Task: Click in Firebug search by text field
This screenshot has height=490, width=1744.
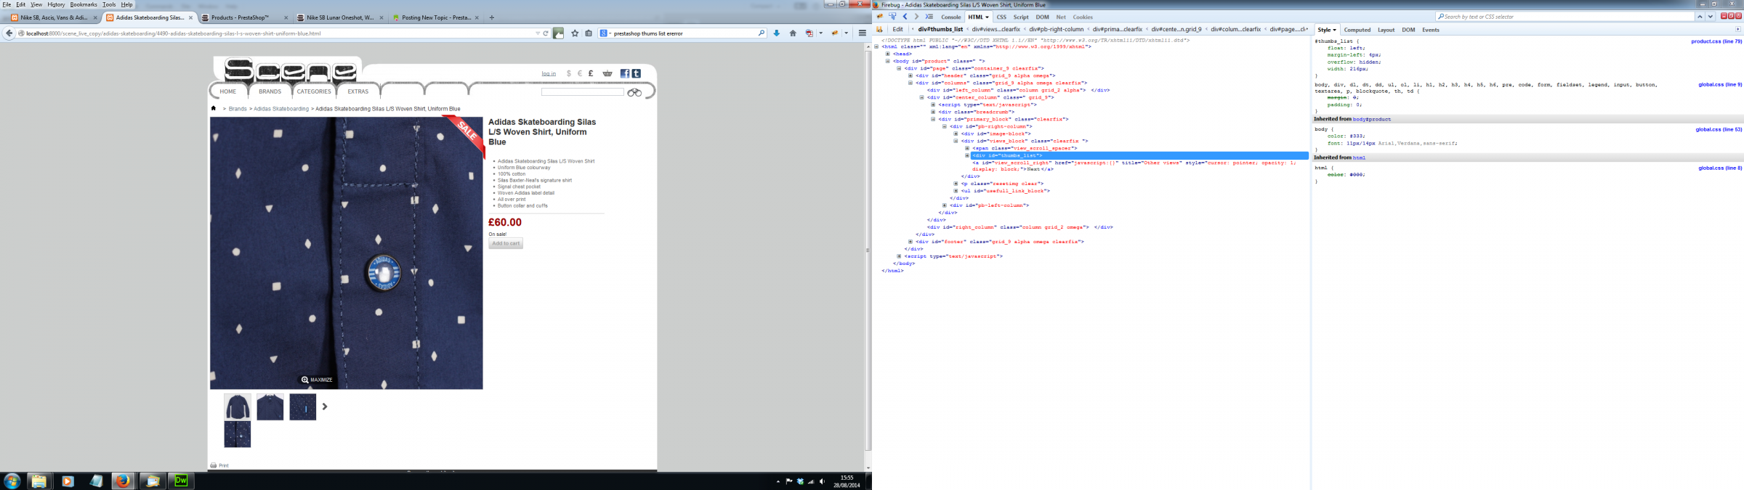Action: click(x=1565, y=17)
